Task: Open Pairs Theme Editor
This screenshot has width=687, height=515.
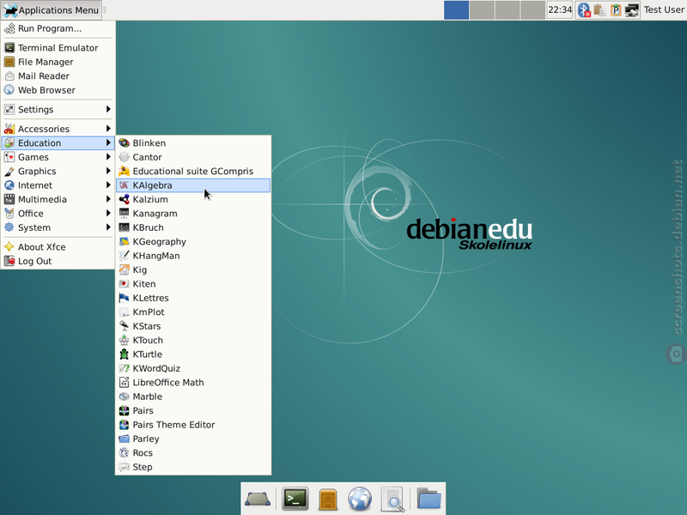Action: tap(193, 425)
